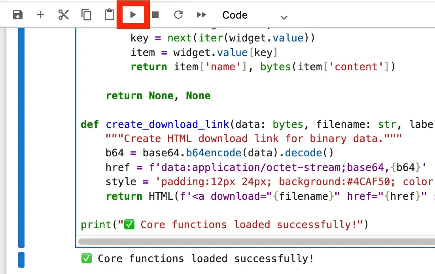Run the selected cell

click(x=133, y=14)
